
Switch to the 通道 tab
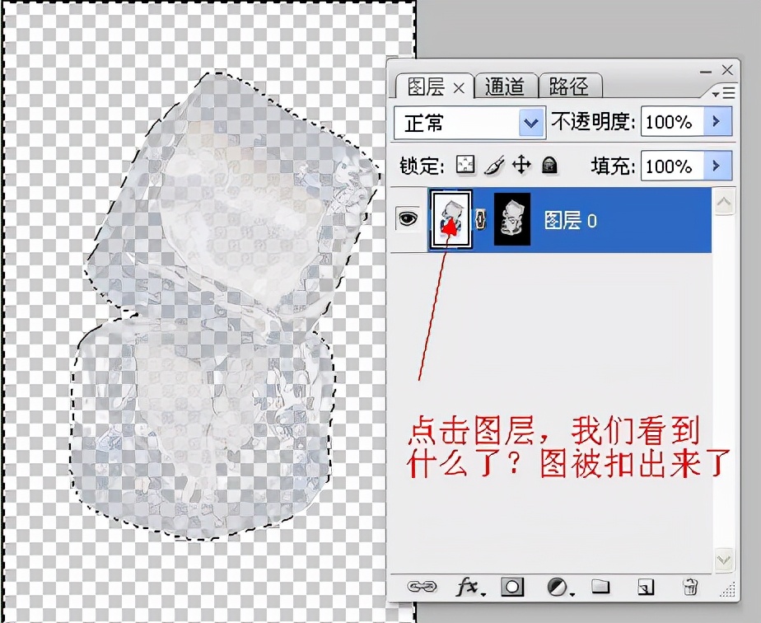[506, 86]
